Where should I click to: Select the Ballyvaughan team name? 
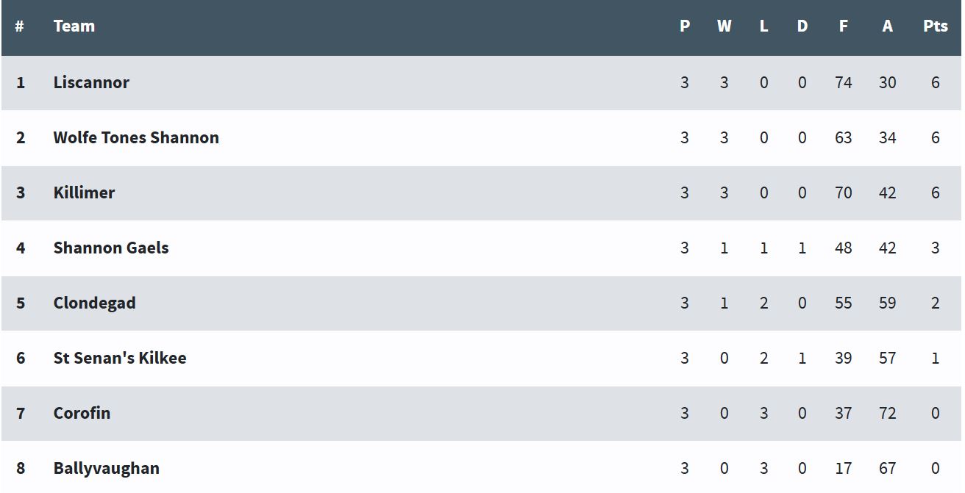click(x=107, y=468)
